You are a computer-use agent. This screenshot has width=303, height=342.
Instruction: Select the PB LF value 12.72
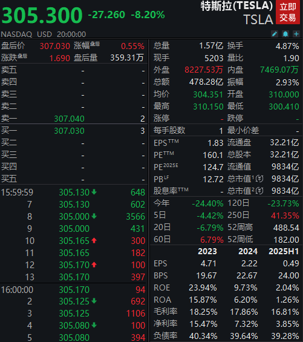tap(213, 179)
